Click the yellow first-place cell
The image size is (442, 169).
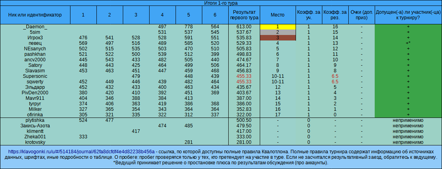click(x=277, y=27)
